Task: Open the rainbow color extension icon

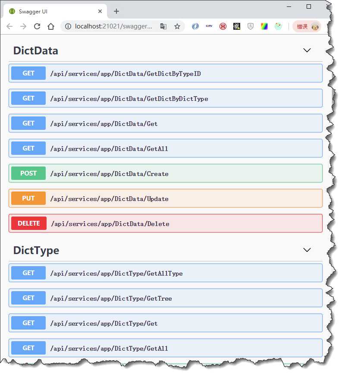Action: [x=264, y=26]
